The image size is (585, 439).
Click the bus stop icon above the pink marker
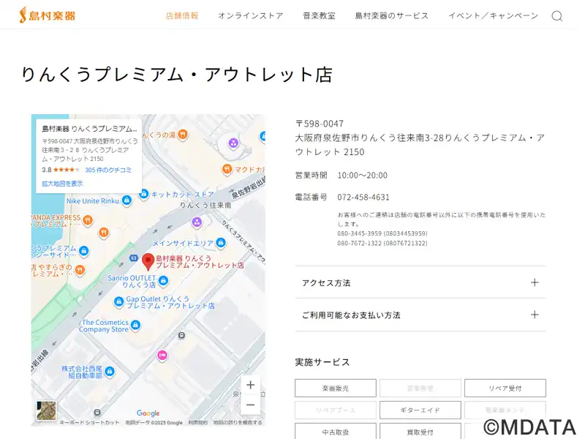pyautogui.click(x=181, y=335)
